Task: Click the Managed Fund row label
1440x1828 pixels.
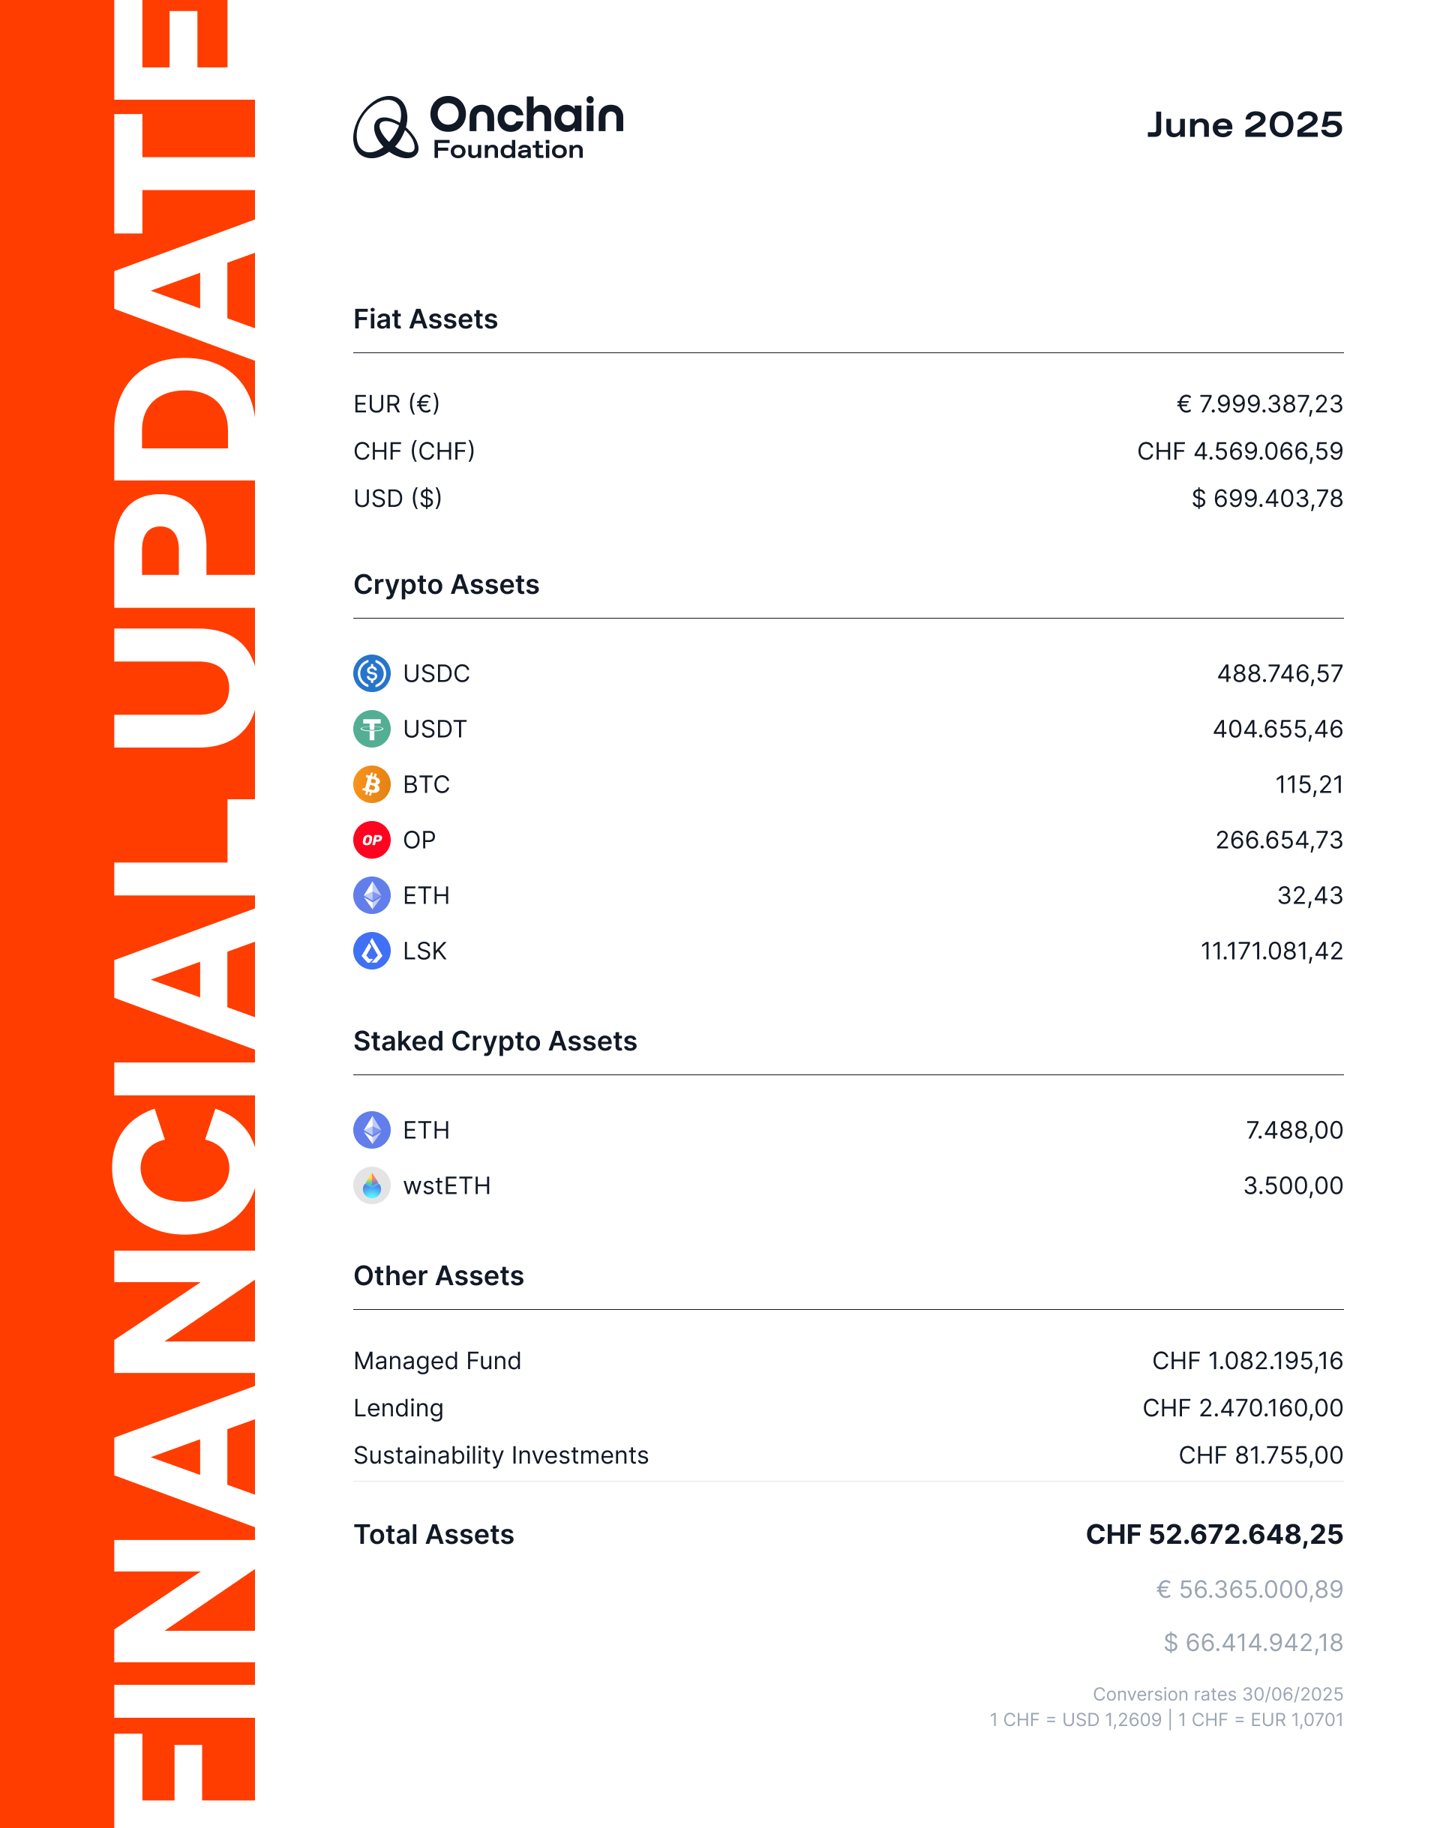Action: [437, 1361]
